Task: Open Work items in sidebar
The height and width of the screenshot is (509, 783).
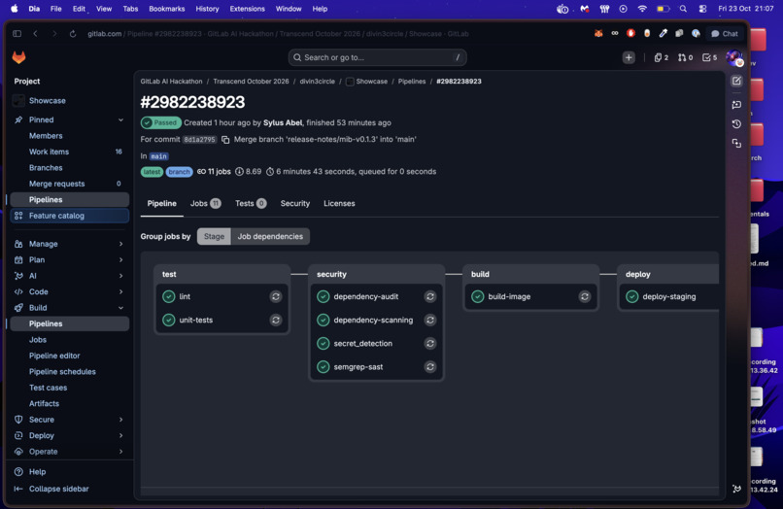Action: pos(69,152)
